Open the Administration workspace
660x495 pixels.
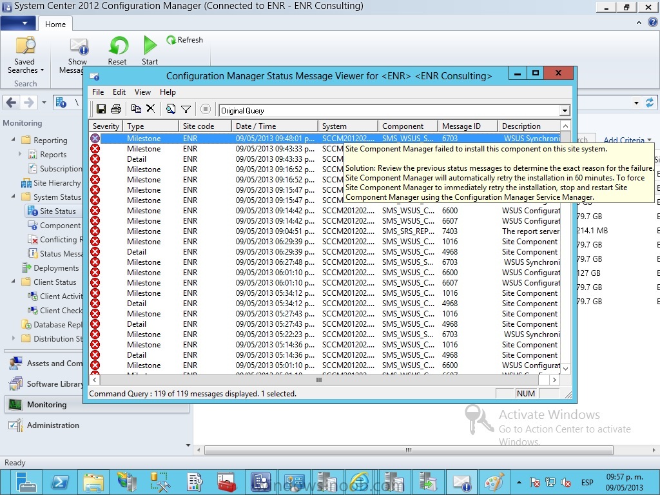[x=53, y=425]
